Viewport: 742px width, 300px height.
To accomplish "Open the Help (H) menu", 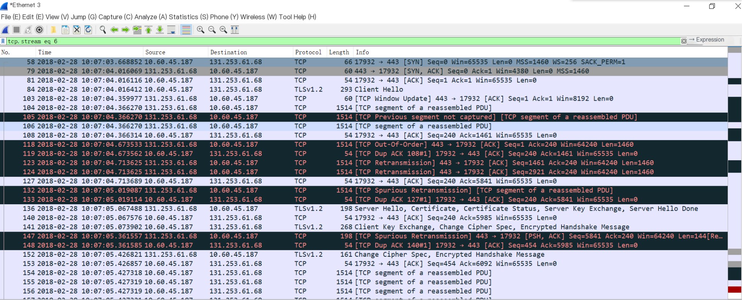I will pos(305,17).
